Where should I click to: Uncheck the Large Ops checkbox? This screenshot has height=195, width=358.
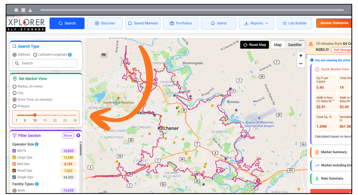(x=14, y=157)
